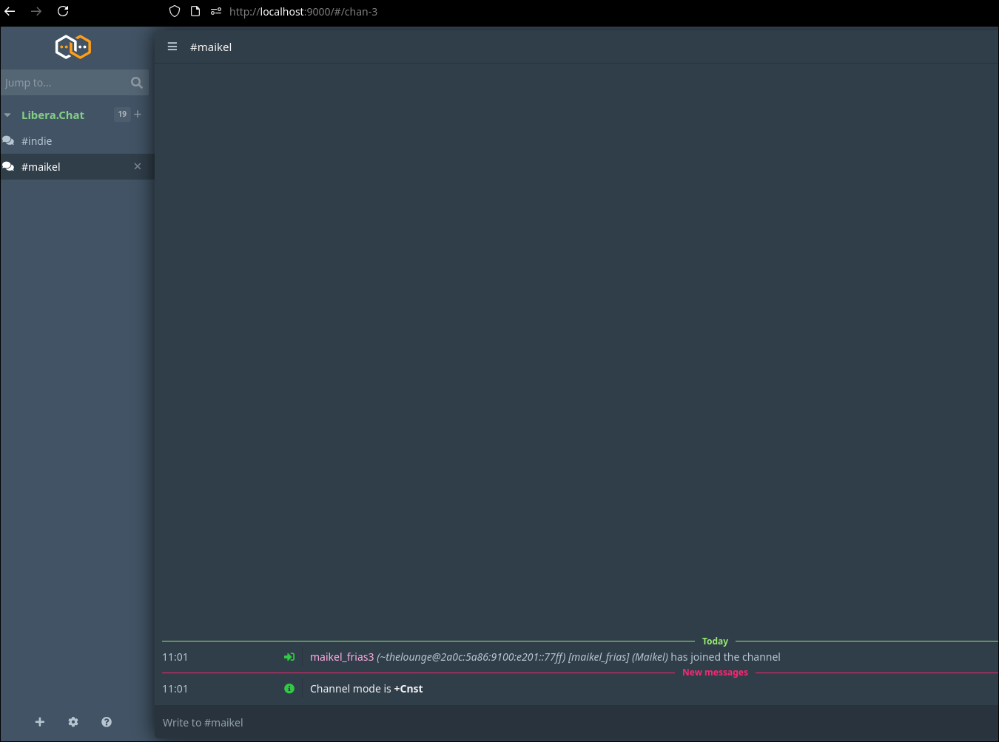This screenshot has width=999, height=742.
Task: Switch to the #indie channel
Action: click(37, 141)
